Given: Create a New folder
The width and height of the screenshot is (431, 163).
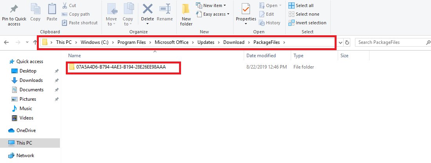Looking at the screenshot, I should [x=187, y=14].
